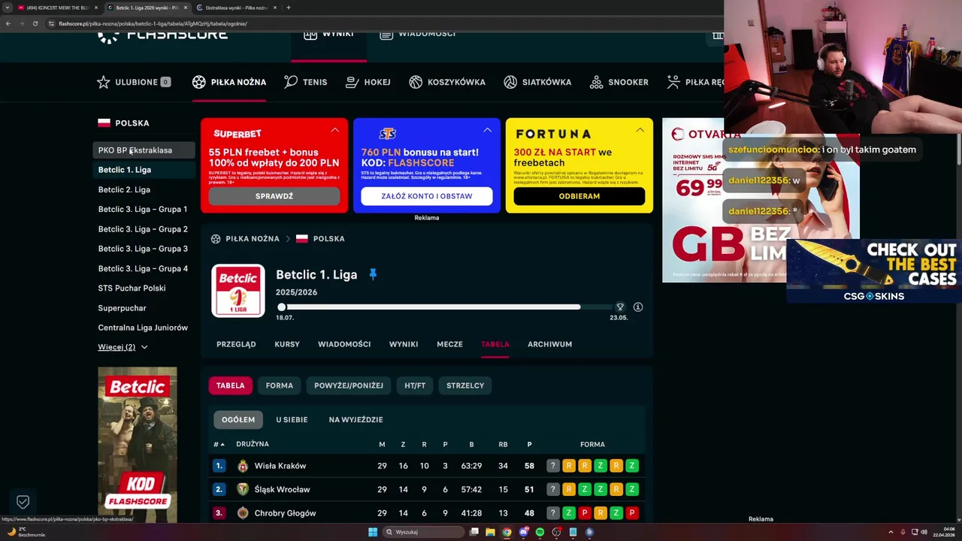Click Sprawdź button in Superbet ad
This screenshot has height=541, width=962.
coord(274,196)
